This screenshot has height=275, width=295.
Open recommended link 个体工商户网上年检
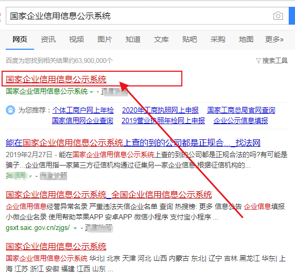83,110
